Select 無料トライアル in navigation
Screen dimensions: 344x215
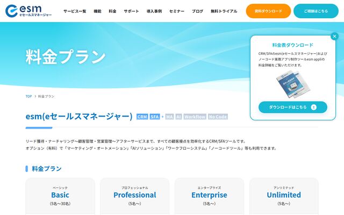pos(224,11)
